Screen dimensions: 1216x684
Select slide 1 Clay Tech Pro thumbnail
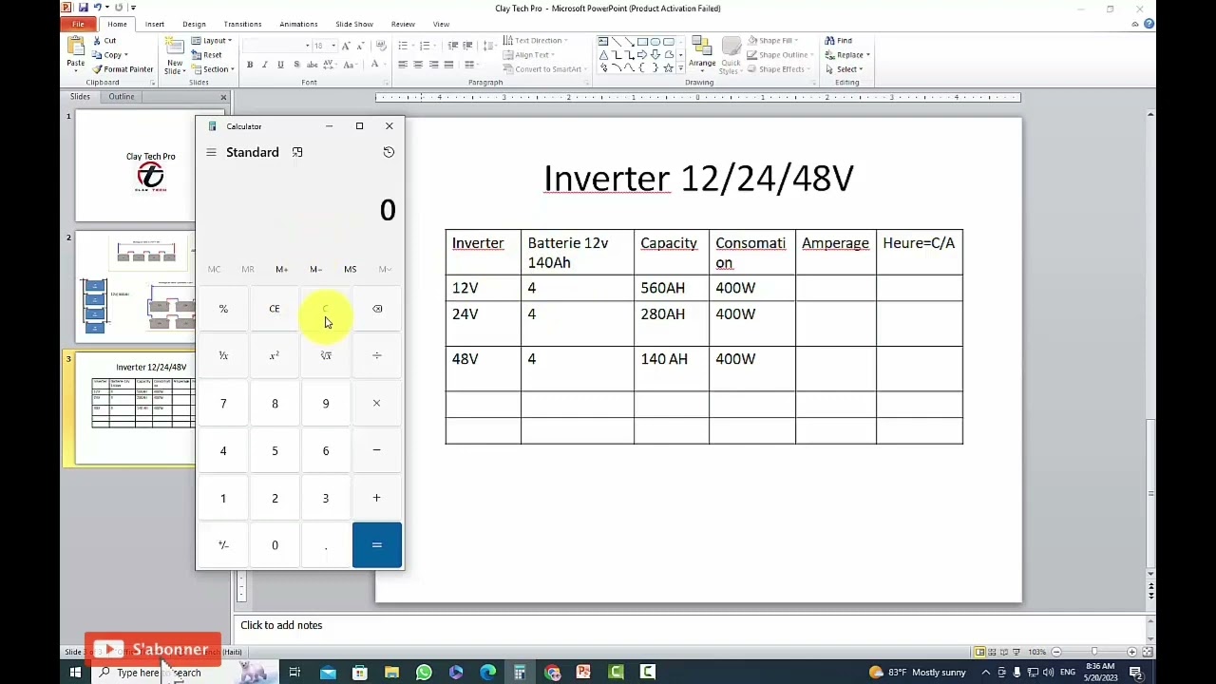[135, 166]
